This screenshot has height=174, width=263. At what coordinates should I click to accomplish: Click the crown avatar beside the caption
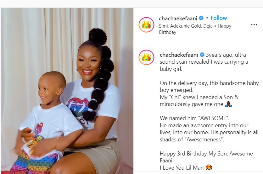click(x=146, y=57)
